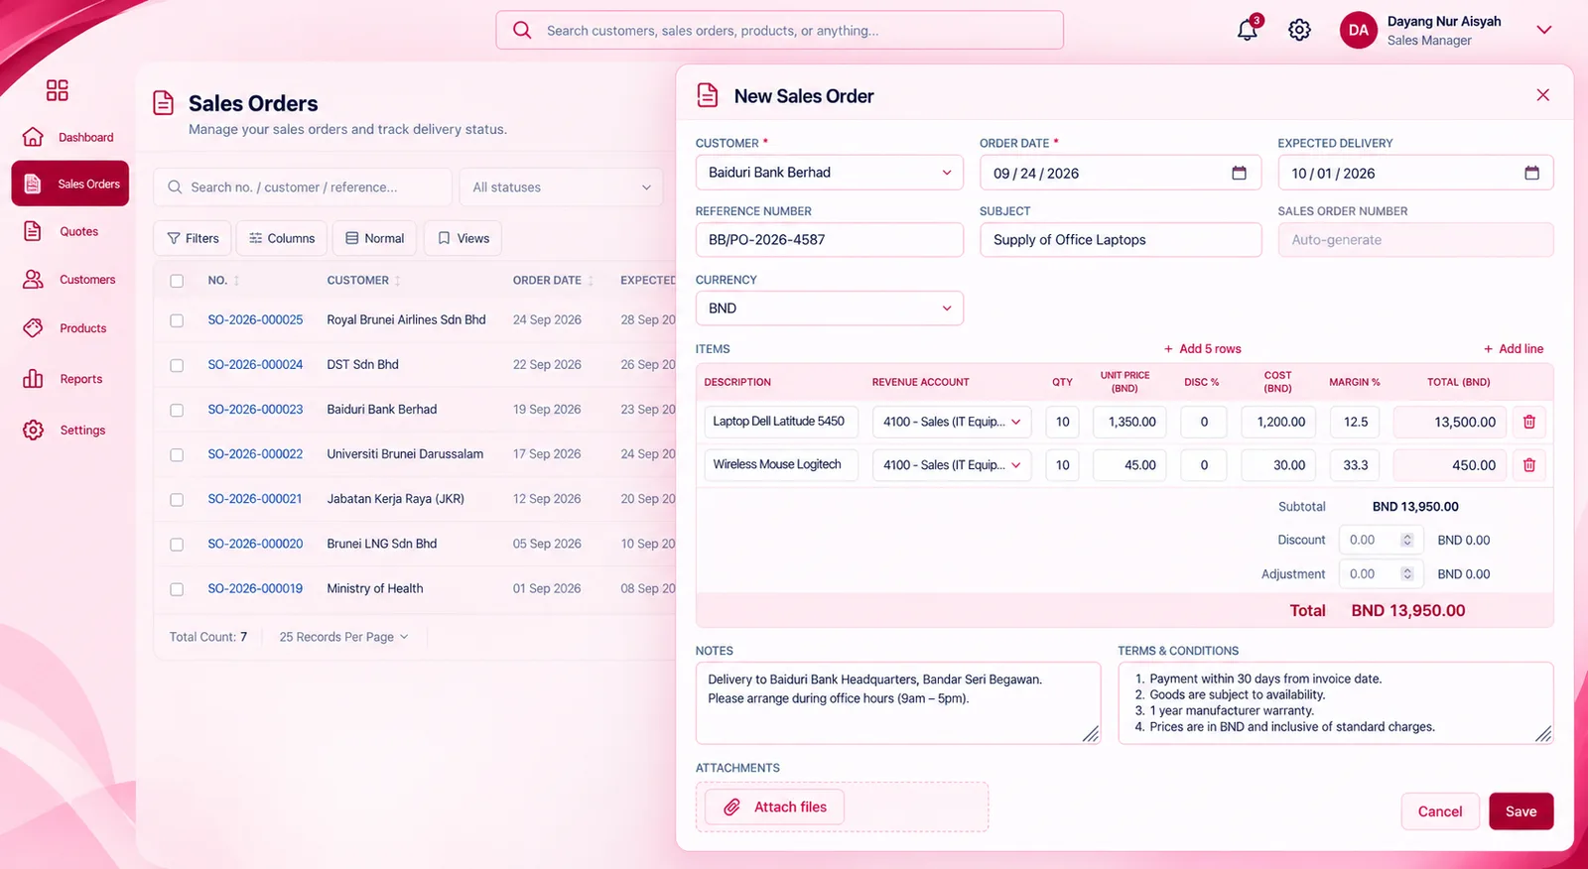Image resolution: width=1588 pixels, height=869 pixels.
Task: Sort by the ORDER DATE column arrows
Action: point(591,281)
